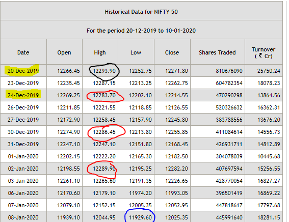The width and height of the screenshot is (289, 222).
Task: Select turnover value 25750.24
Action: point(269,71)
